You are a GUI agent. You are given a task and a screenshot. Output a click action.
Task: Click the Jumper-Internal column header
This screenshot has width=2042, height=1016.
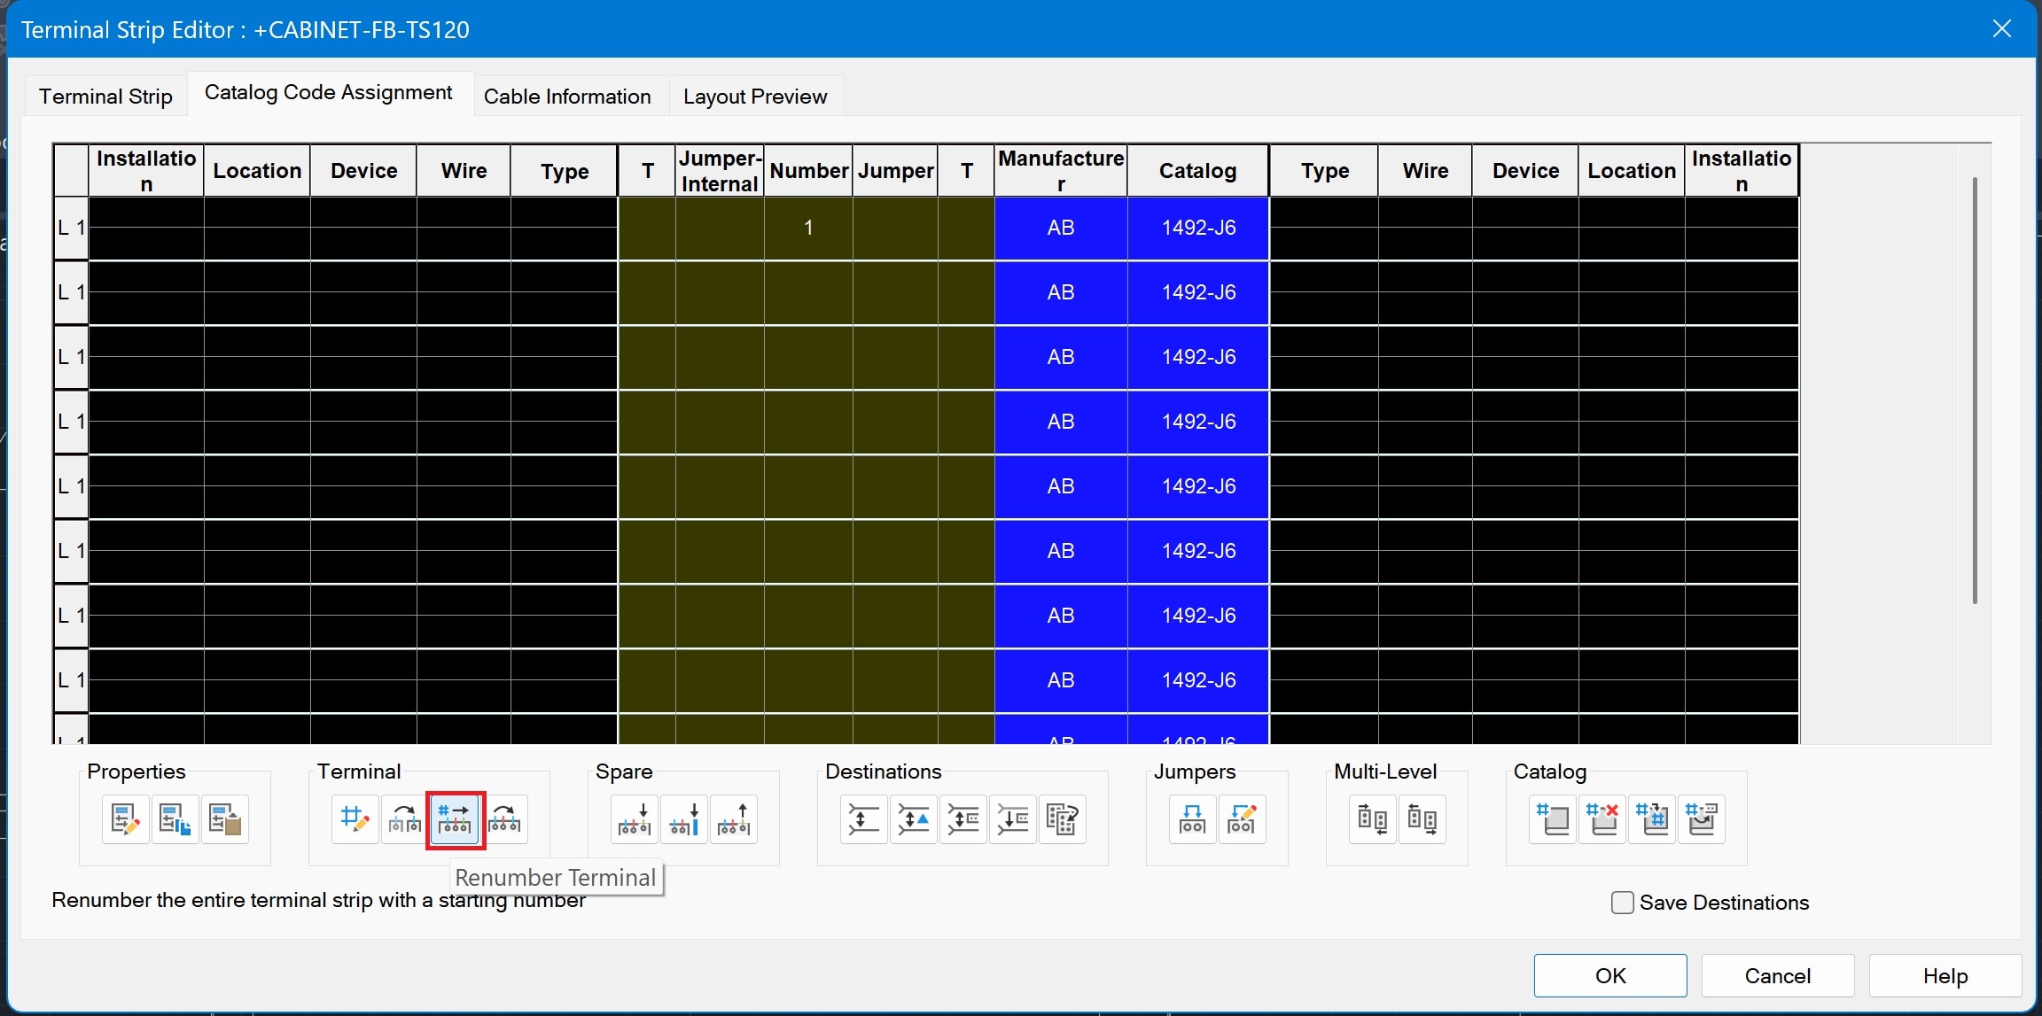coord(720,170)
